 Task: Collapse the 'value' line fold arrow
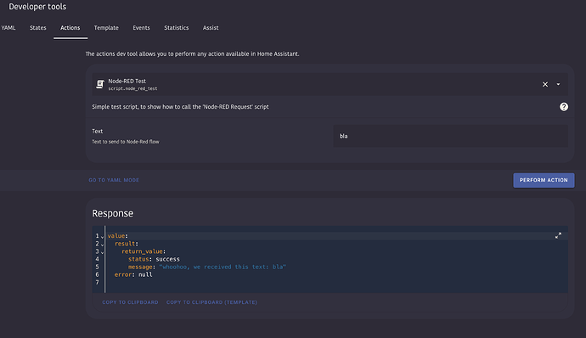click(x=102, y=237)
